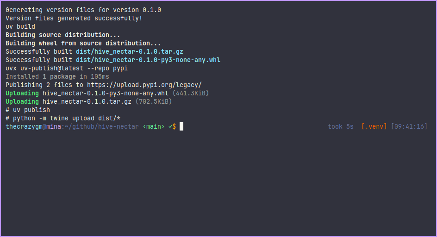Click the username thecrazygm in the prompt
437x237 pixels.
click(24, 126)
